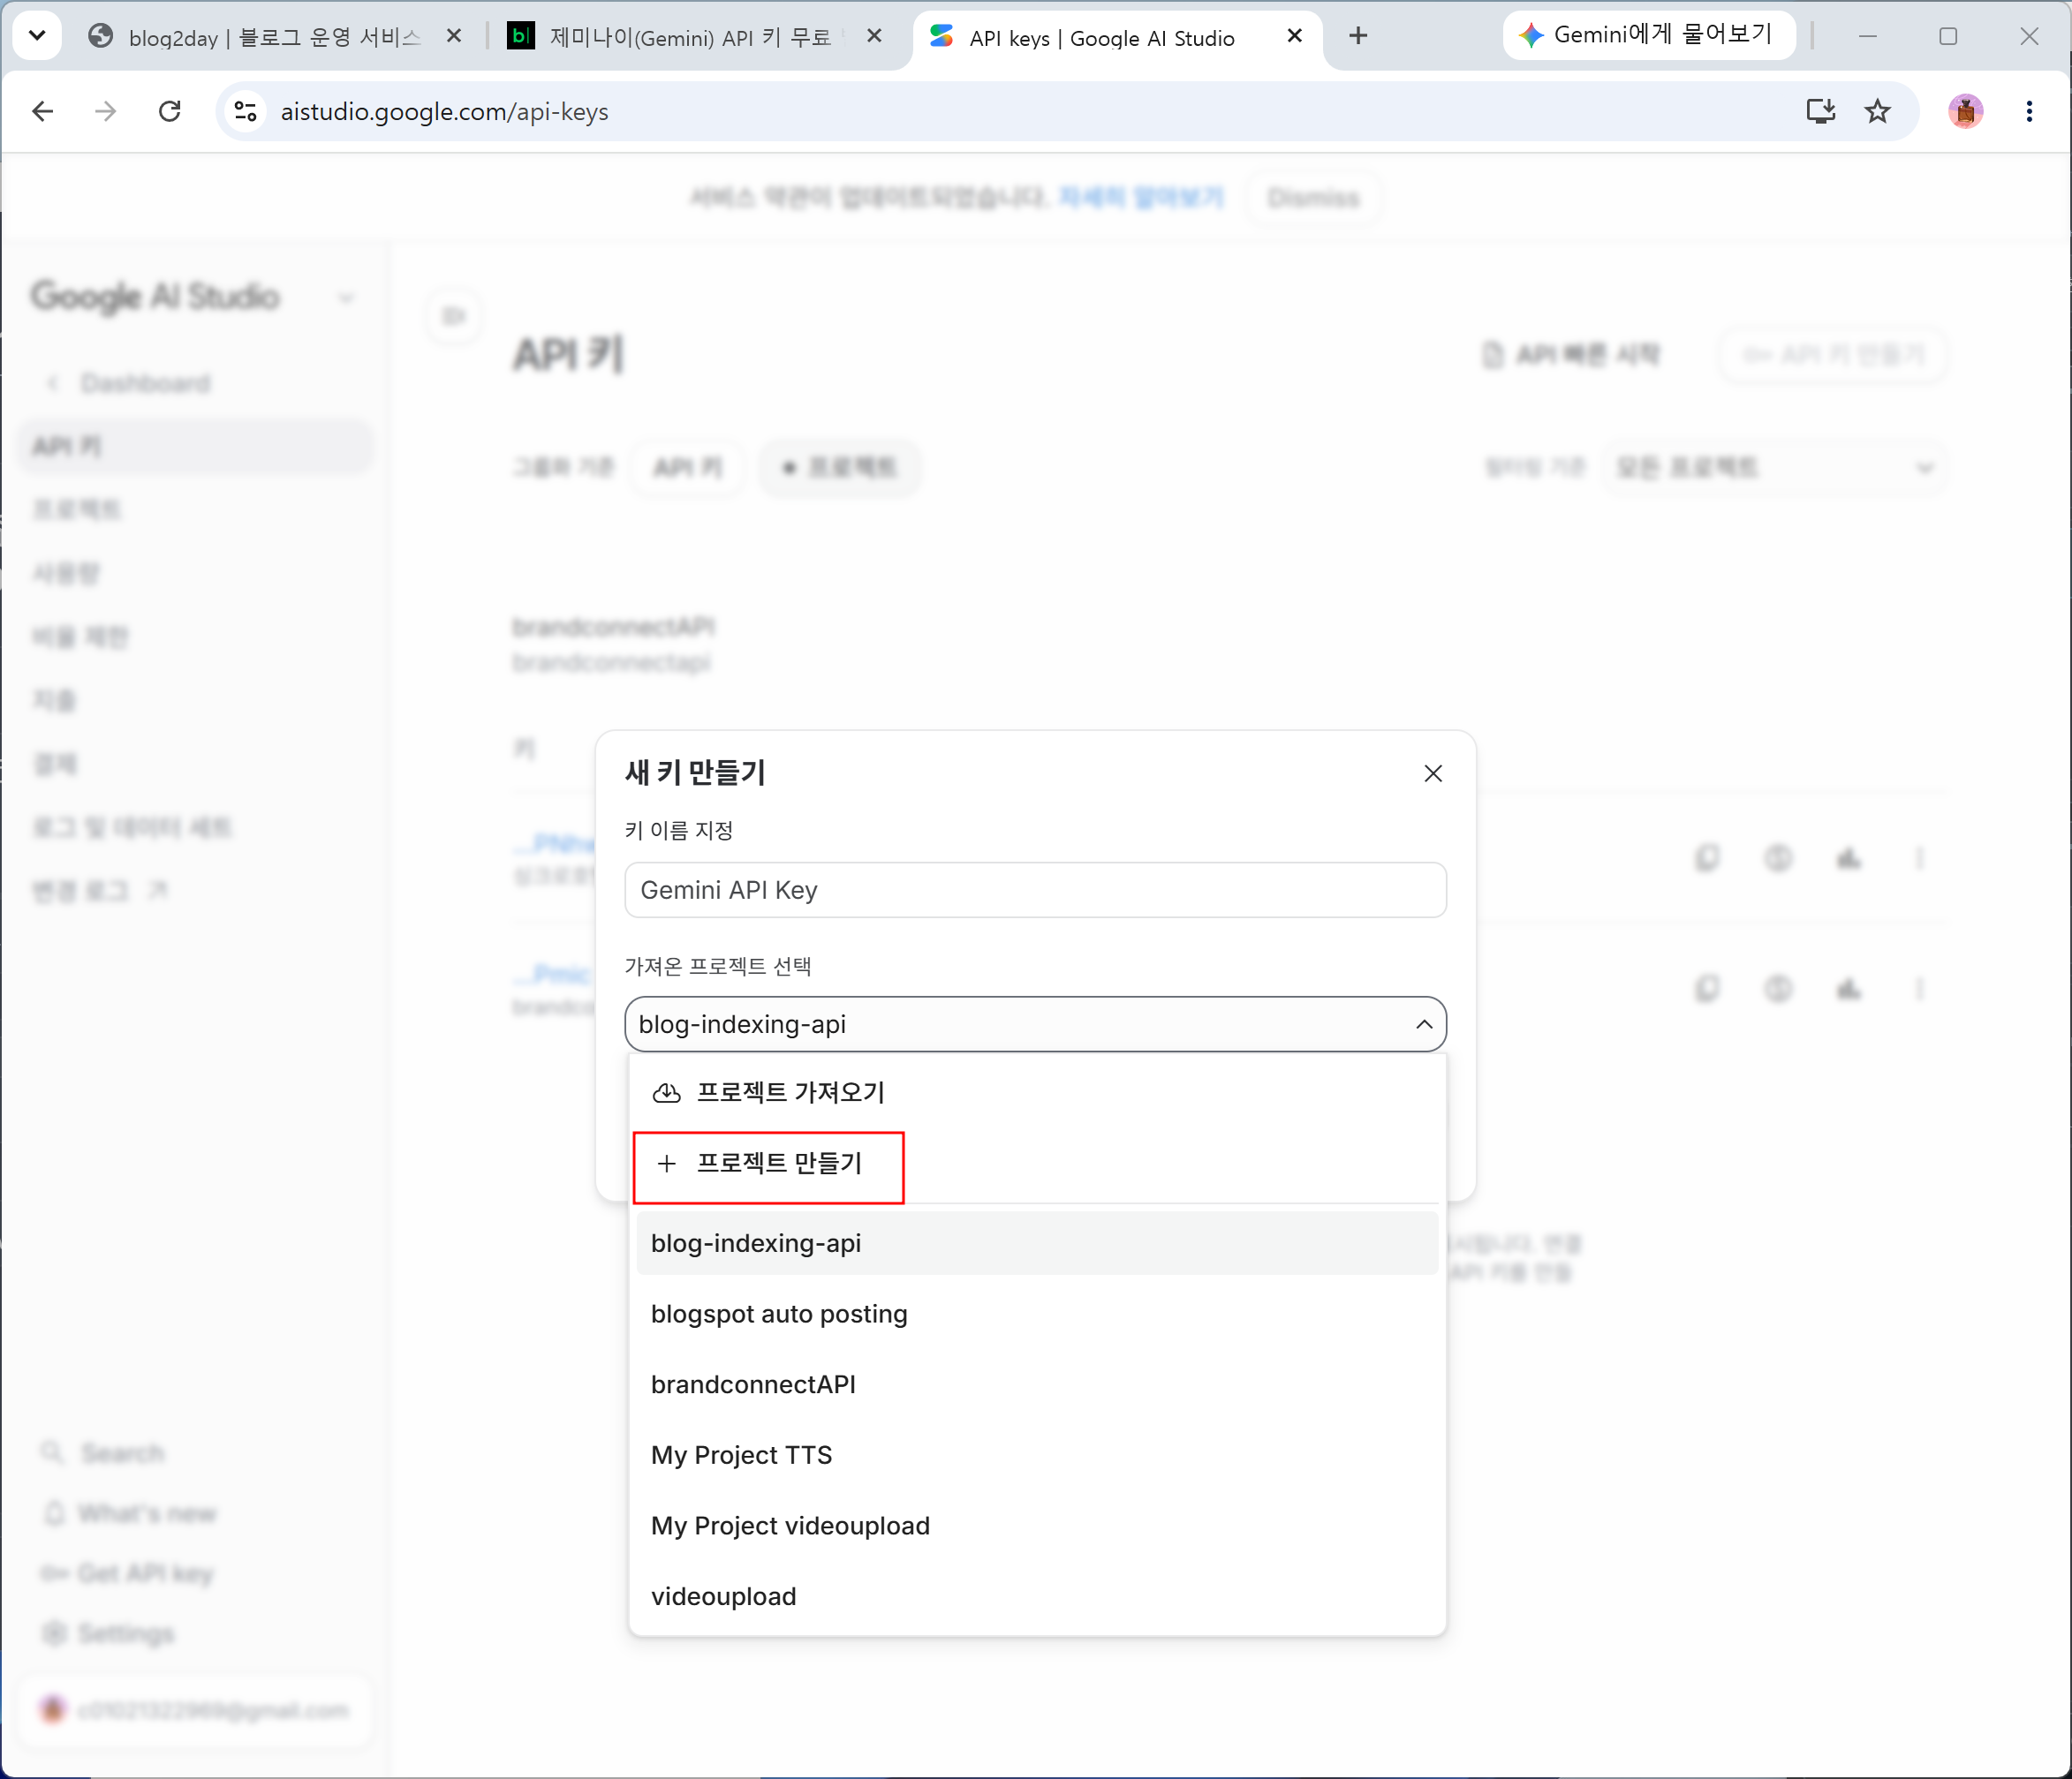The width and height of the screenshot is (2072, 1779).
Task: Group by the 프로젝트 chip
Action: pos(839,467)
